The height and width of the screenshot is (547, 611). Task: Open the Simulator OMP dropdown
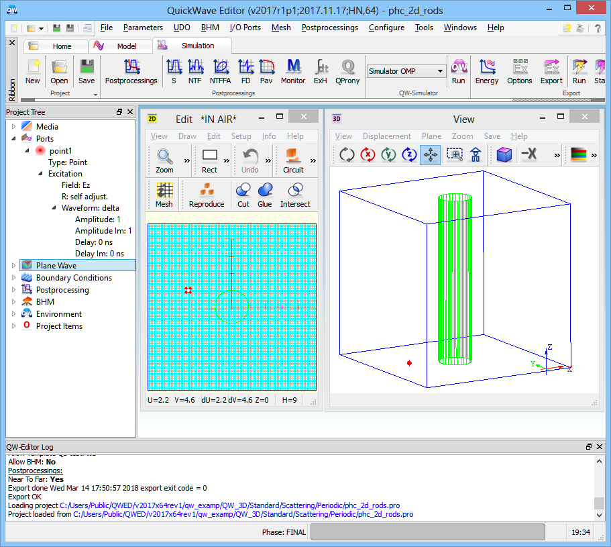(440, 71)
